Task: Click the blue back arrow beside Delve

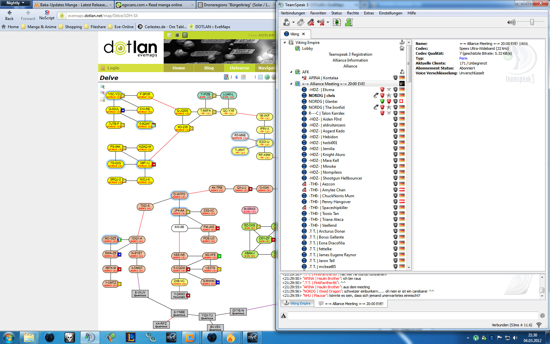Action: coord(236,77)
